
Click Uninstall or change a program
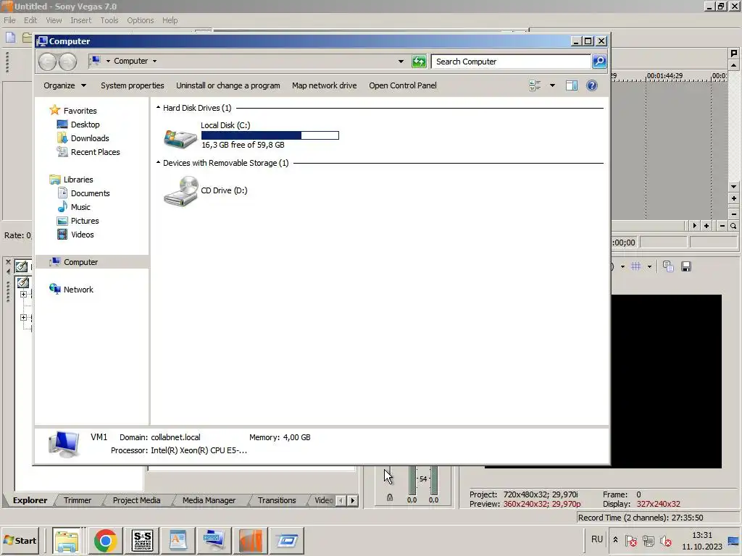pos(228,85)
